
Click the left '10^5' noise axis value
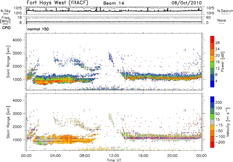point(18,8)
